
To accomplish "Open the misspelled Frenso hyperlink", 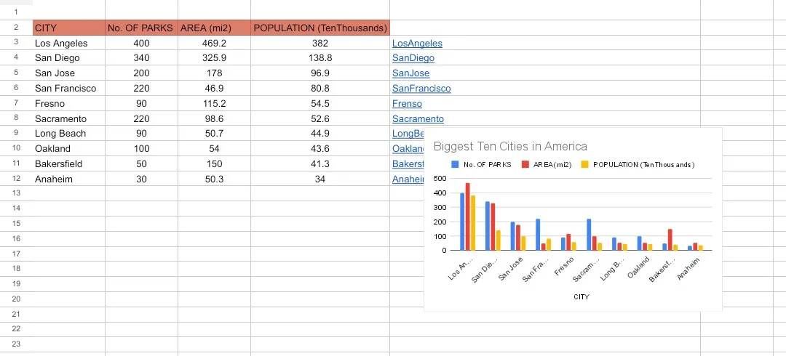I will [407, 104].
